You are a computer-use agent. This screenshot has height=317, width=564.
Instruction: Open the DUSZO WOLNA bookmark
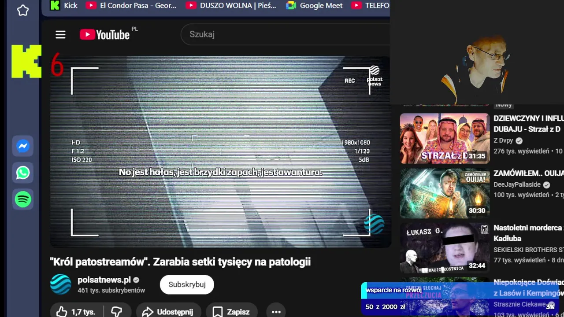(x=231, y=5)
